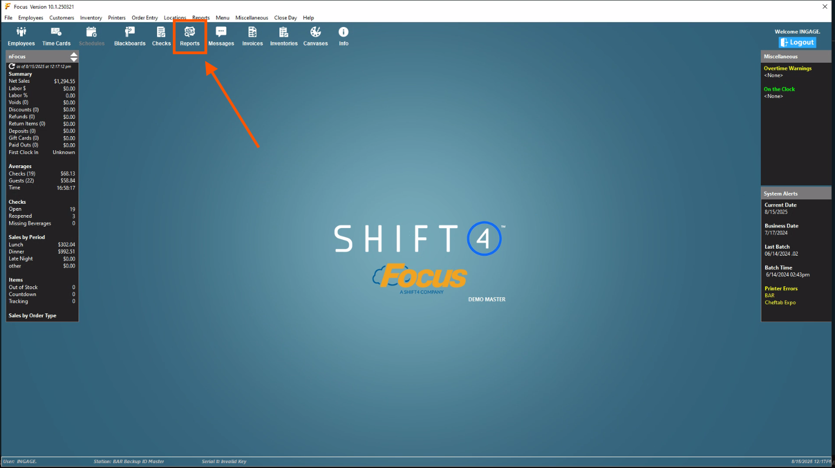Open the Reports menu bar item

coord(201,18)
